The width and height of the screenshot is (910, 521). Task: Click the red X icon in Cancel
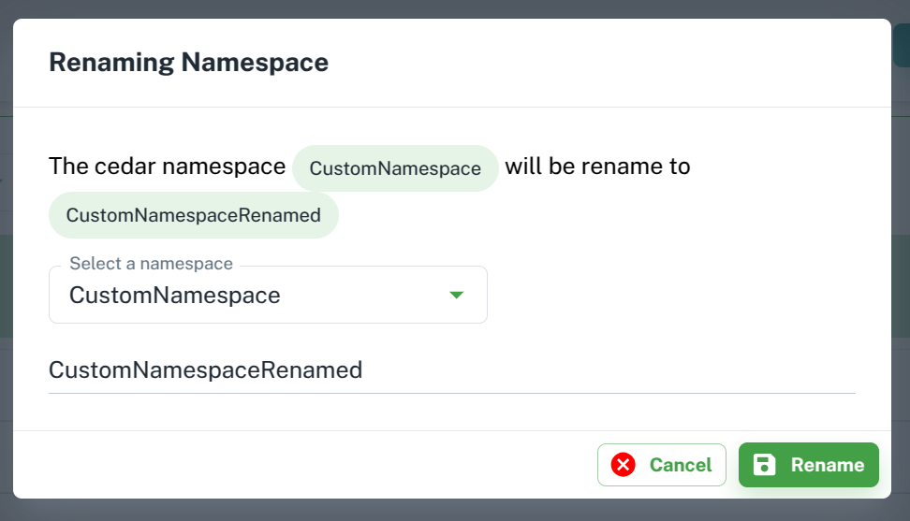623,465
